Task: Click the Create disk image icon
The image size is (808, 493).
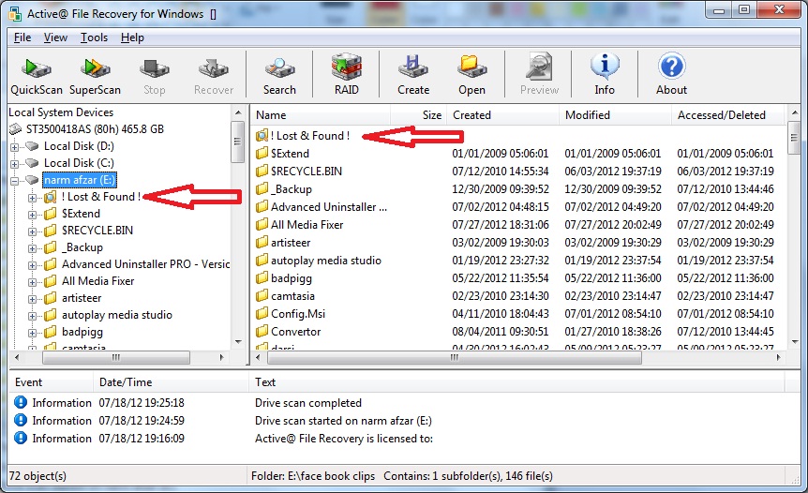Action: (x=412, y=75)
